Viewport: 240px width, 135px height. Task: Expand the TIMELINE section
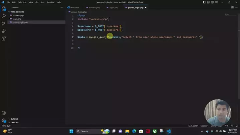14,122
